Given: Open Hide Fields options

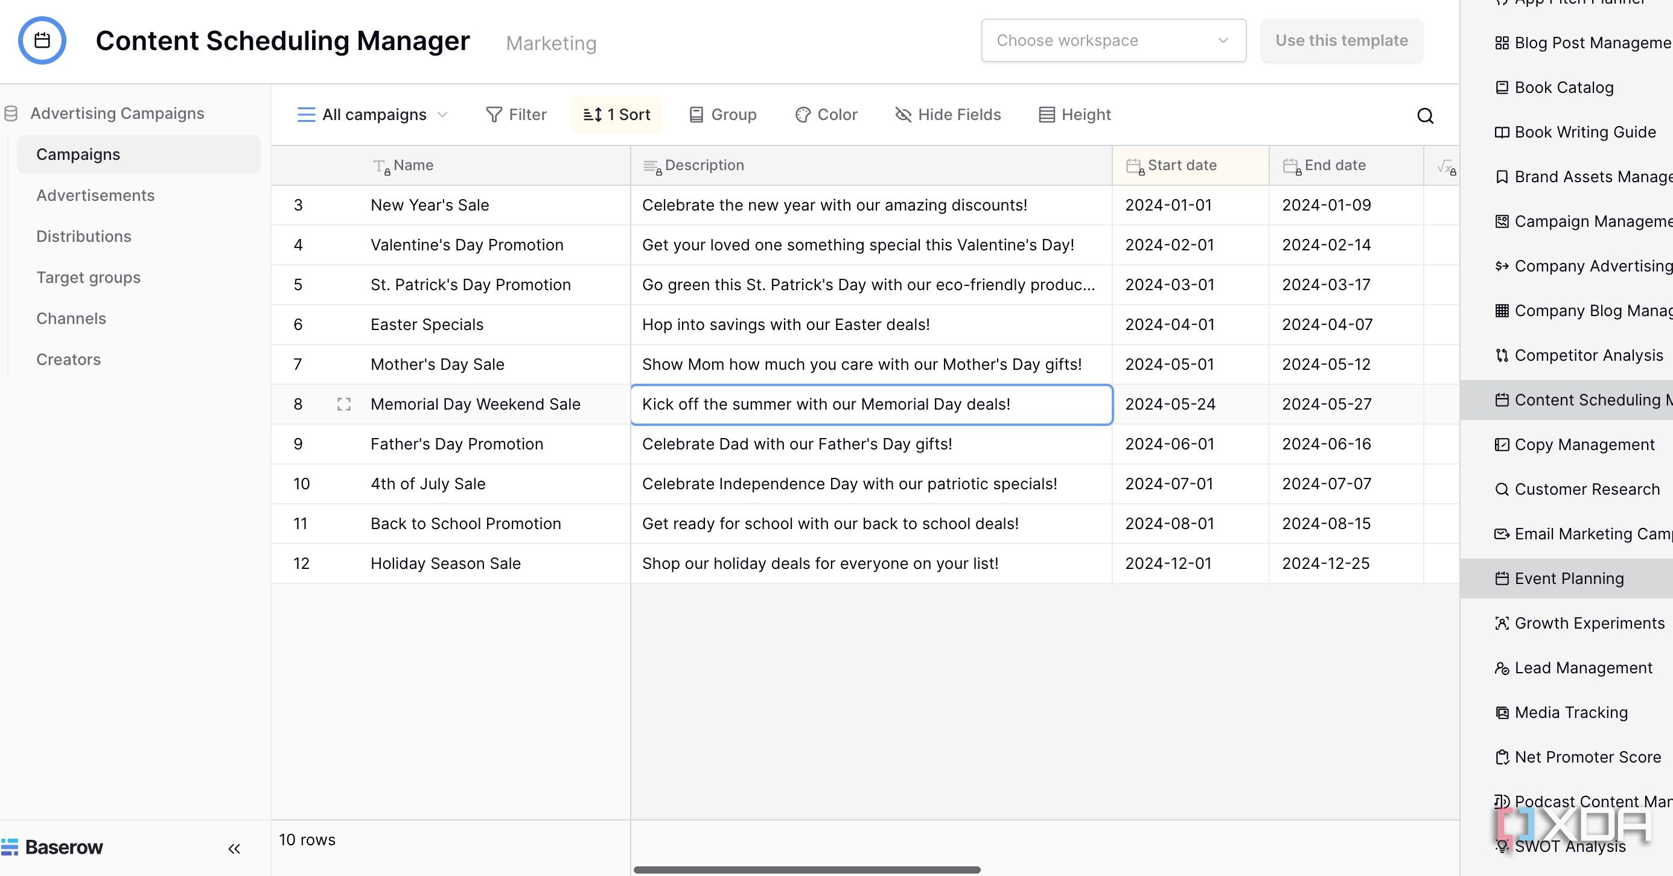Looking at the screenshot, I should [x=948, y=115].
